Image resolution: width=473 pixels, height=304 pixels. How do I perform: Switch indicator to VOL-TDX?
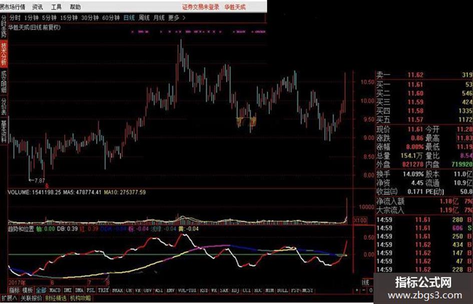coord(187,290)
